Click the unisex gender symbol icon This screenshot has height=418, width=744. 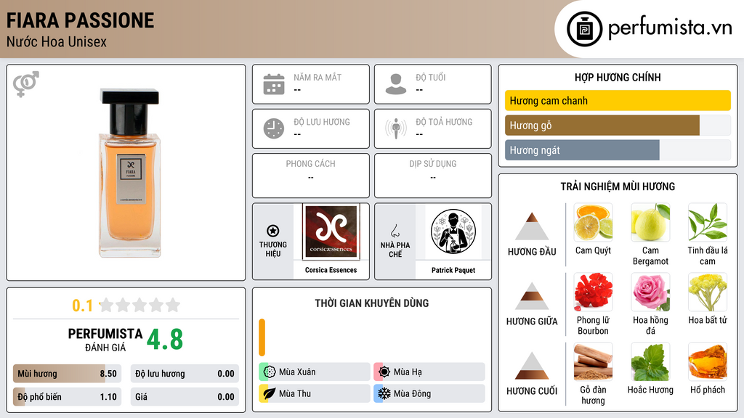pyautogui.click(x=26, y=84)
